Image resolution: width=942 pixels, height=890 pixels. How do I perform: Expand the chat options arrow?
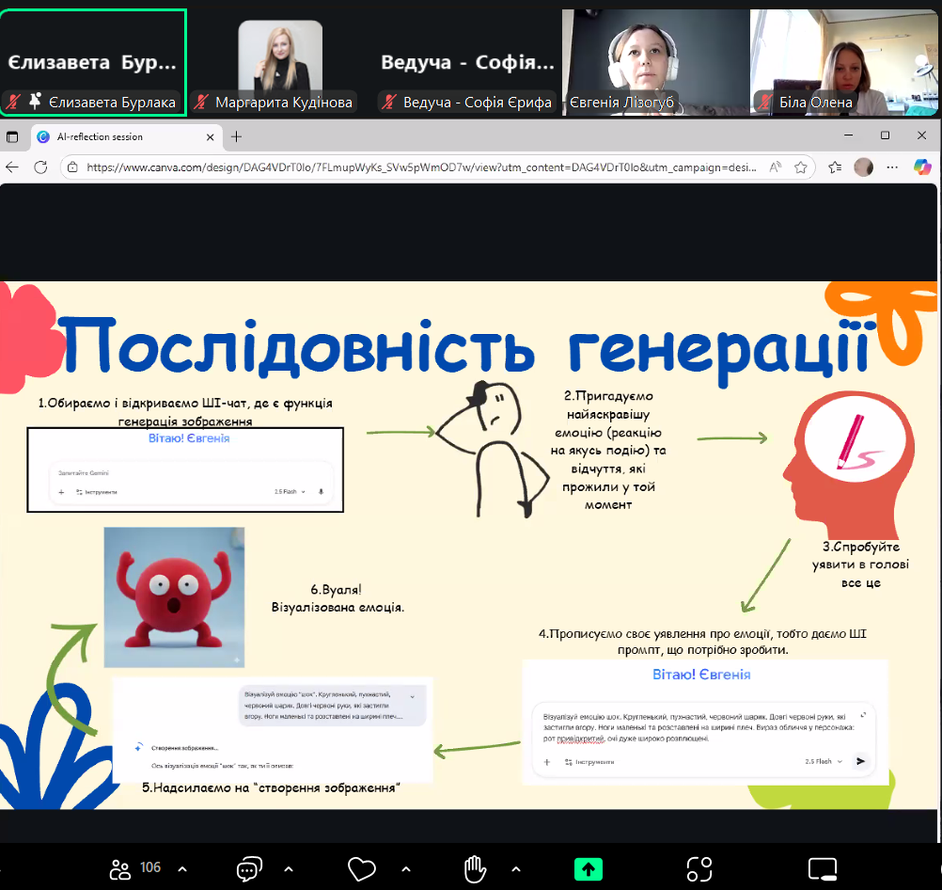point(289,868)
